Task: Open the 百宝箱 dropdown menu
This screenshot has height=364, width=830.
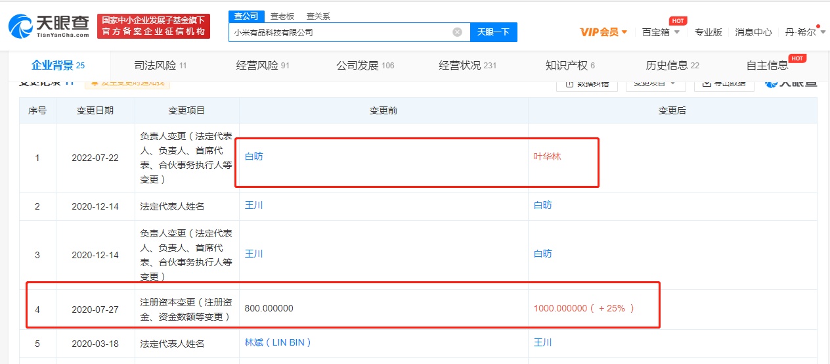Action: pos(661,32)
